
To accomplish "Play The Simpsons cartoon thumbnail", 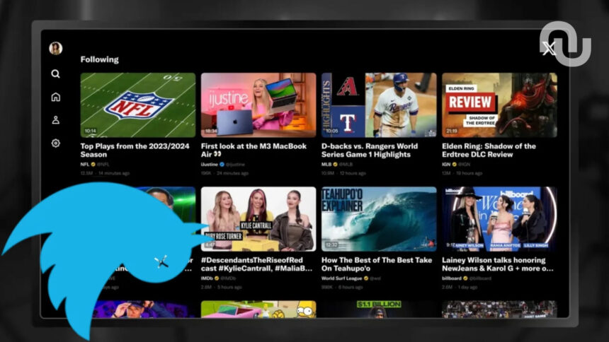I will coord(258,309).
